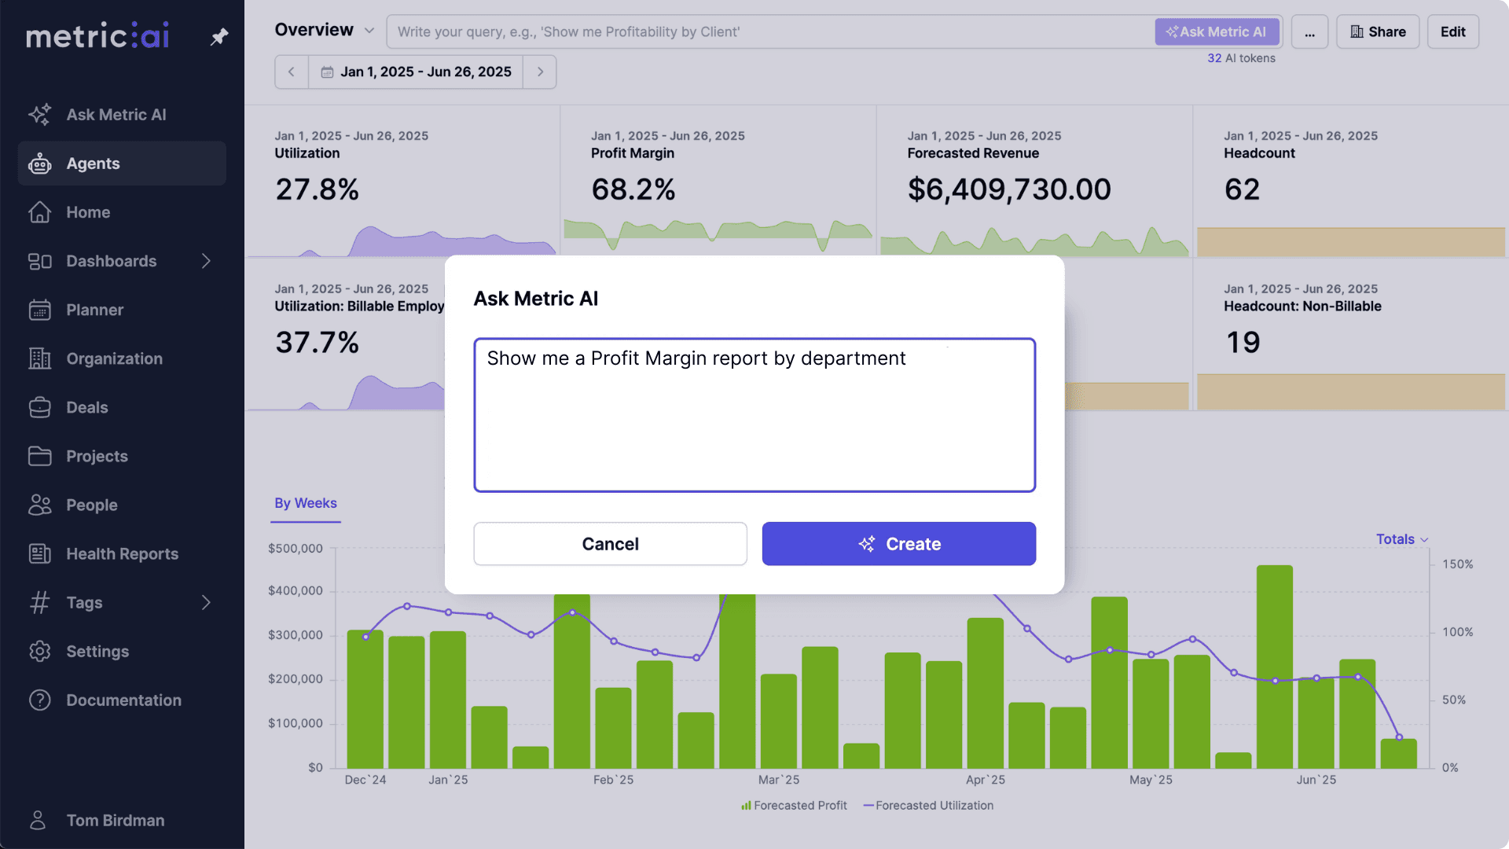Viewport: 1509px width, 849px height.
Task: Click the Health Reports document icon
Action: (x=39, y=553)
